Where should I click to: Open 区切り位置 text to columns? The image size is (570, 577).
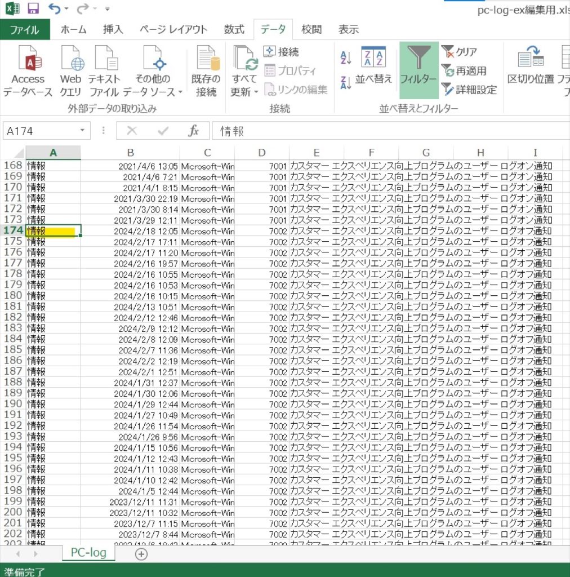coord(530,65)
